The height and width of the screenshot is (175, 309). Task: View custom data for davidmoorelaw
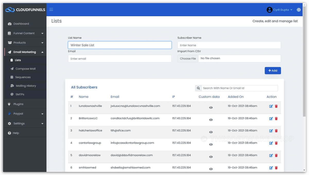211,157
